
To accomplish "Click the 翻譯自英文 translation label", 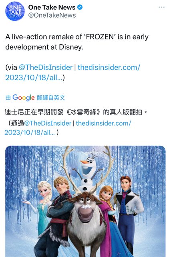I will (51, 98).
